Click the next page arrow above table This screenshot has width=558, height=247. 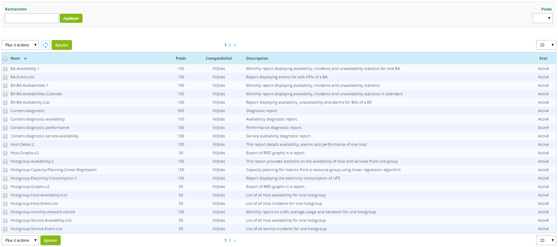click(x=235, y=45)
